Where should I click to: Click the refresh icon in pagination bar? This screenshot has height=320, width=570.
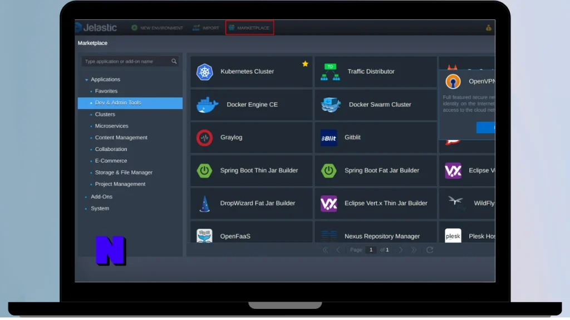point(430,250)
